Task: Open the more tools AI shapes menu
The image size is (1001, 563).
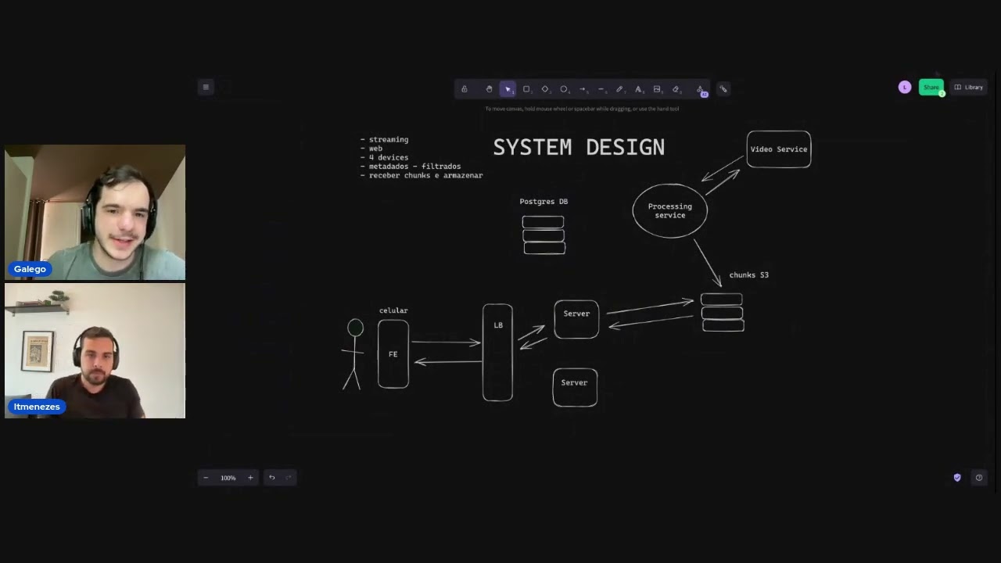Action: [700, 89]
